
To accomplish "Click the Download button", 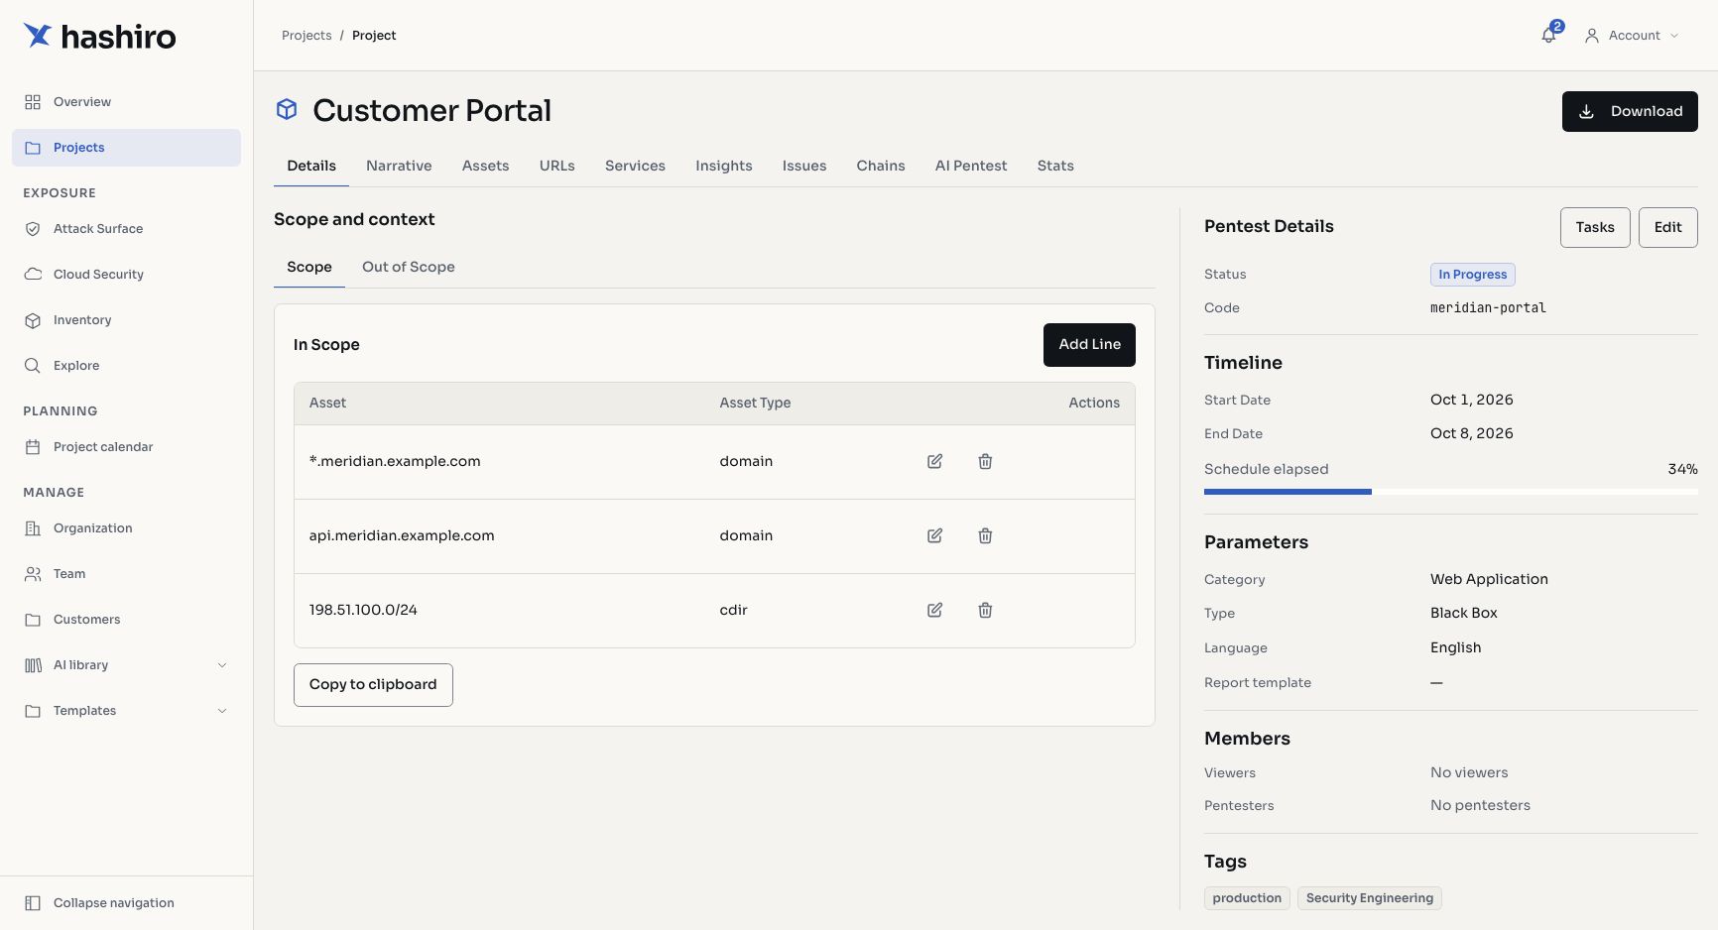I will (x=1630, y=111).
